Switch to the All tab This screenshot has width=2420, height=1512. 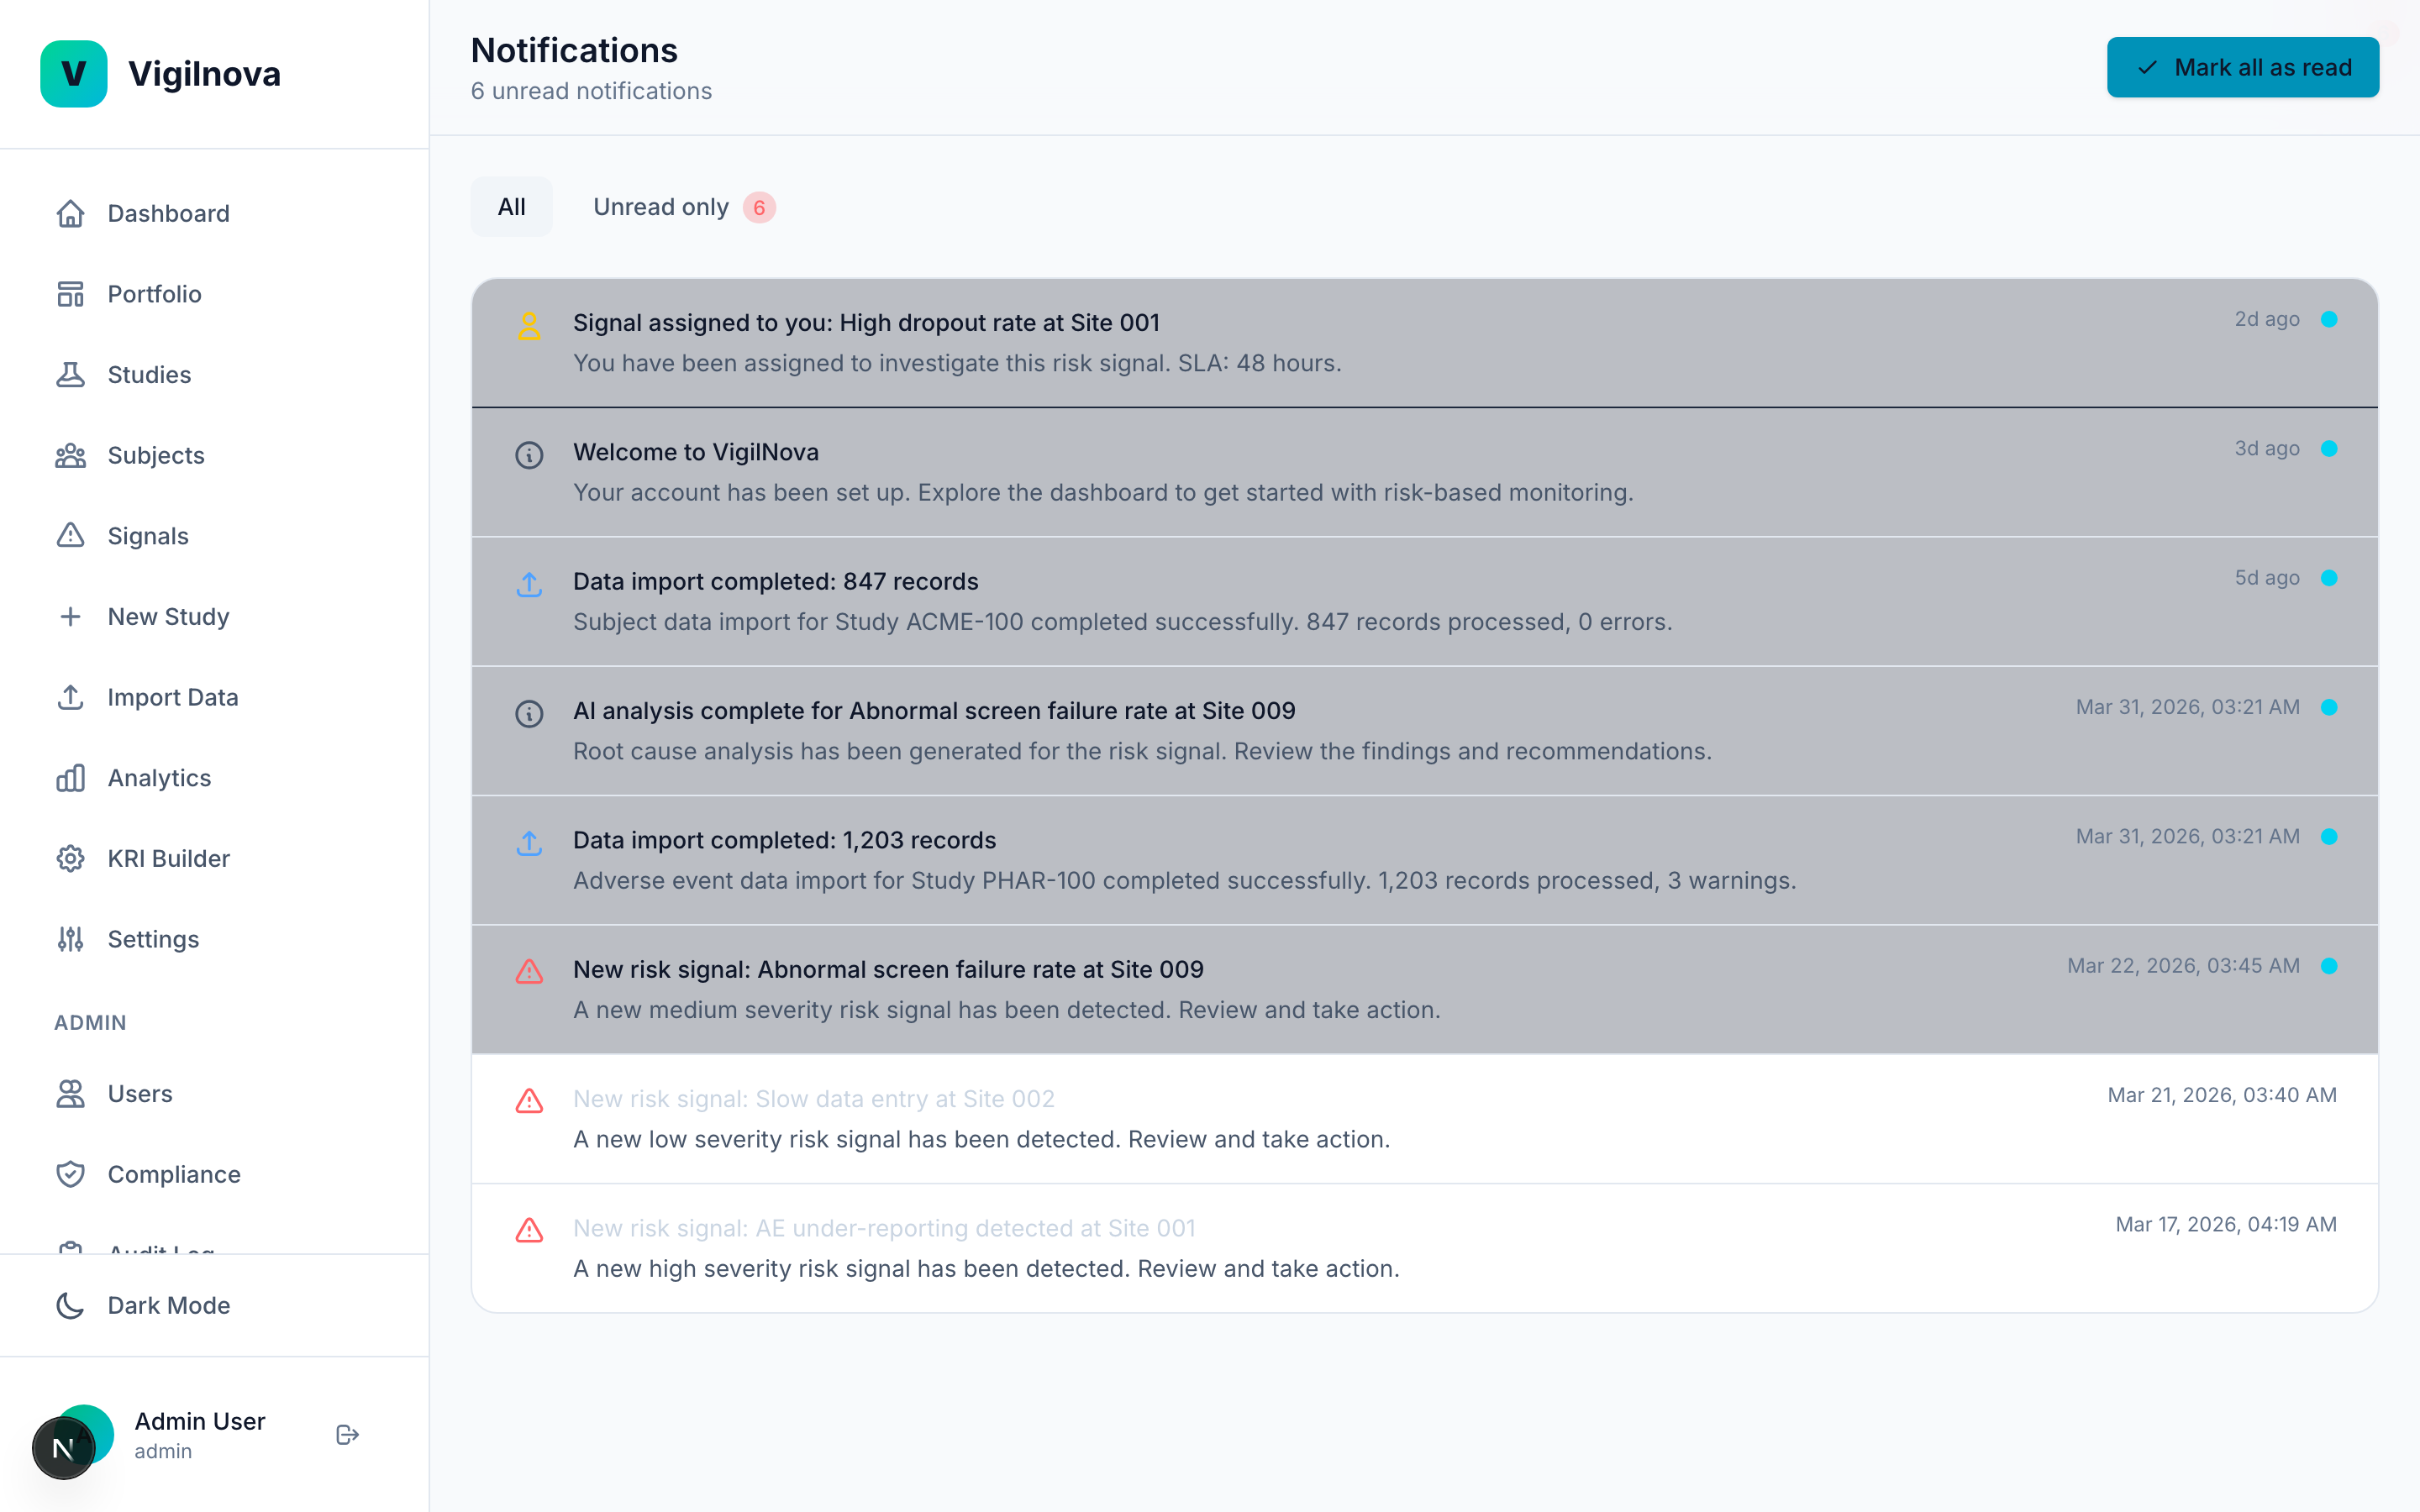tap(511, 206)
